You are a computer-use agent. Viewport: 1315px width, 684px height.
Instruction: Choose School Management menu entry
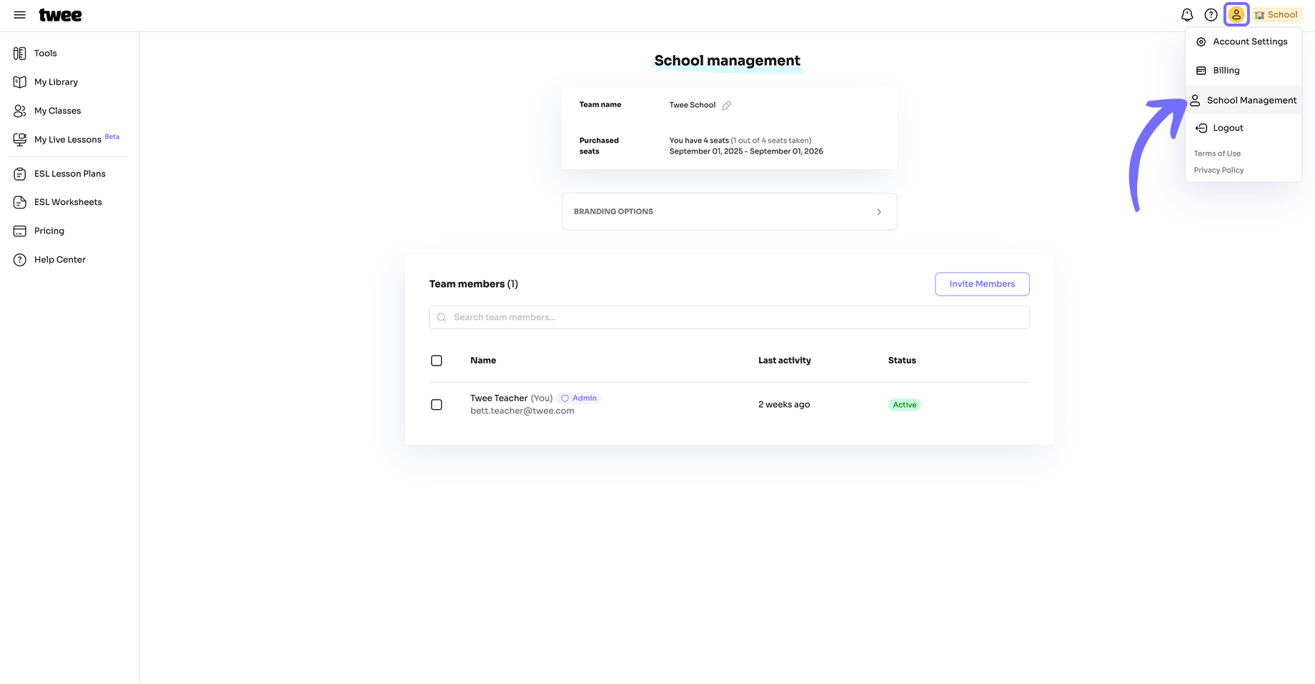click(1244, 101)
